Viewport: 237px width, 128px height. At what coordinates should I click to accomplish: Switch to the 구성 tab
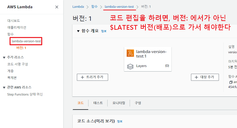[x=138, y=103]
